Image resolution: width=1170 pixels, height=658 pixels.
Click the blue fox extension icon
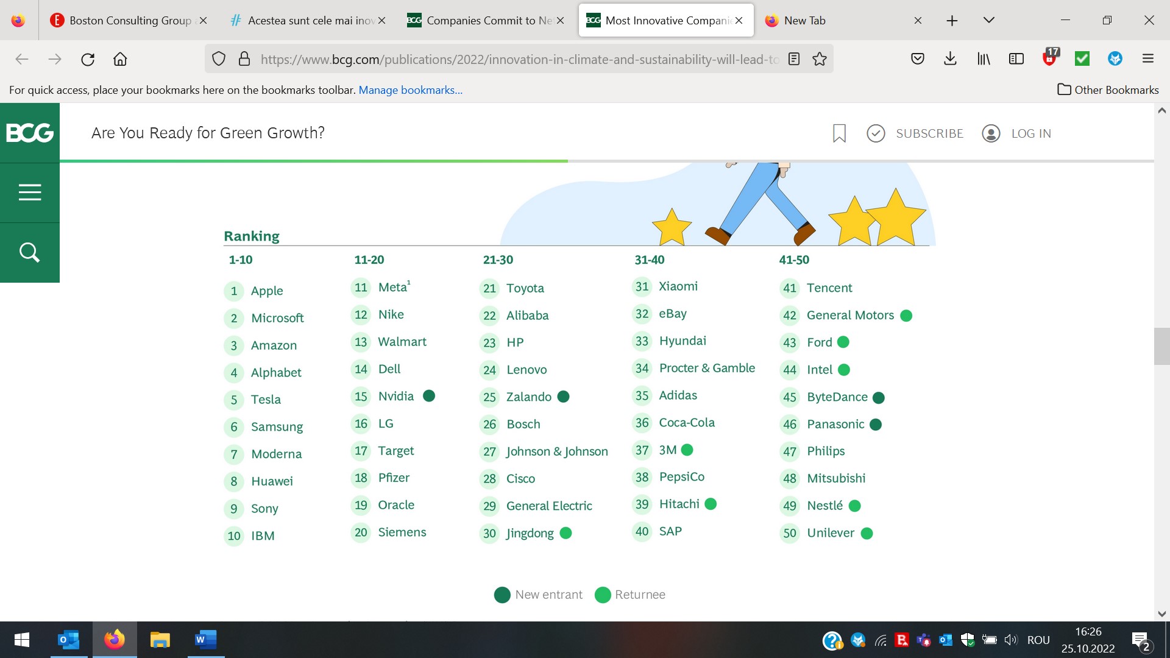1115,59
